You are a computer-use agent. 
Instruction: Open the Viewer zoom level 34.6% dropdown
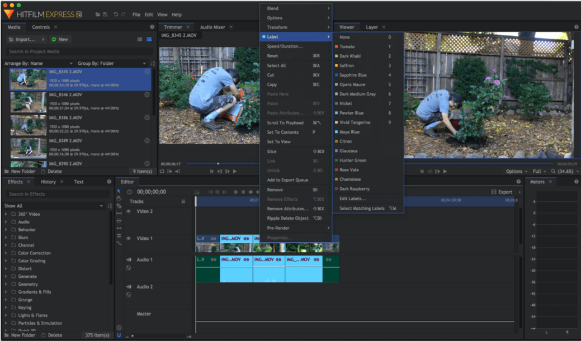click(565, 171)
